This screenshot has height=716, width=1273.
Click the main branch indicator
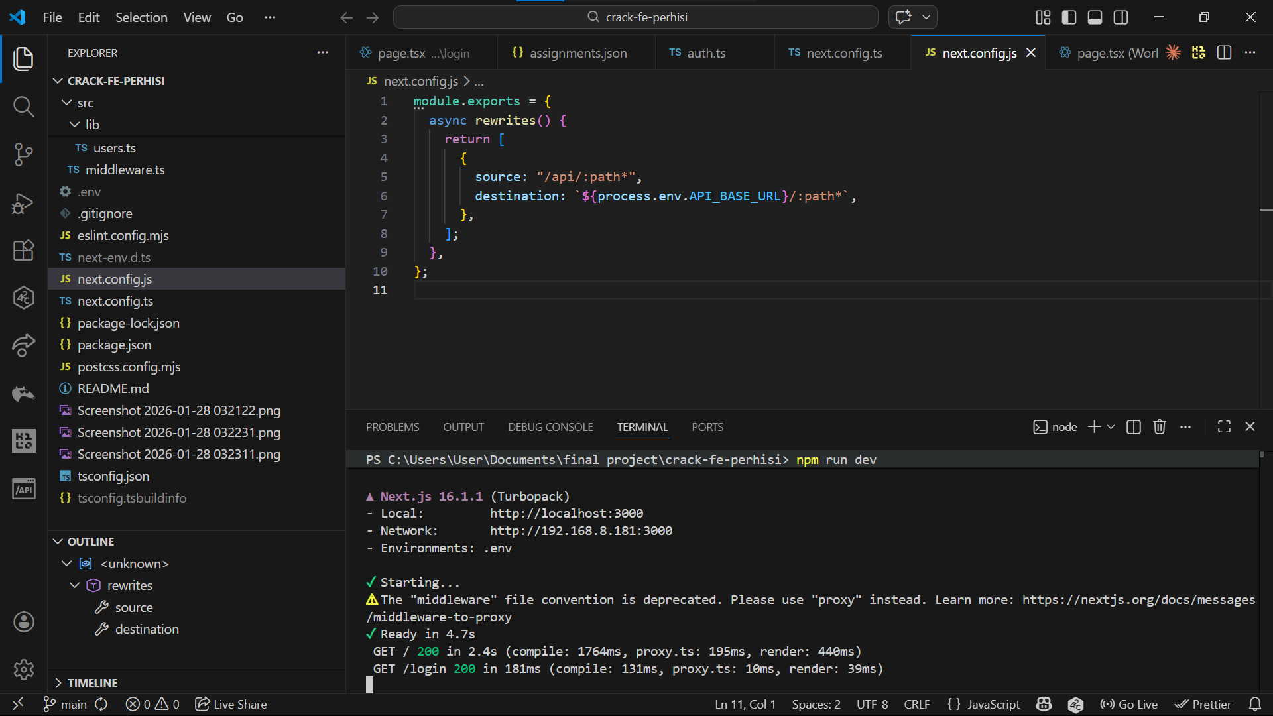tap(65, 704)
